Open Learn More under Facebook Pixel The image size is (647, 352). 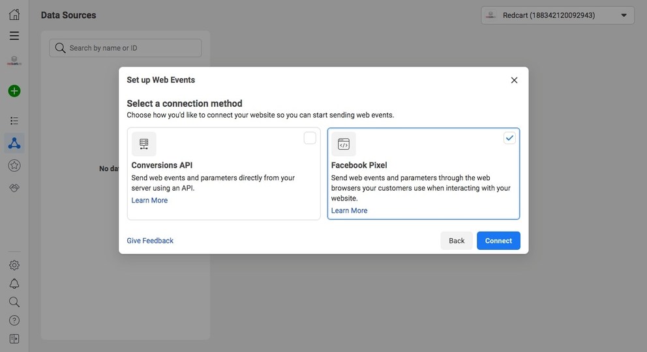click(x=349, y=211)
